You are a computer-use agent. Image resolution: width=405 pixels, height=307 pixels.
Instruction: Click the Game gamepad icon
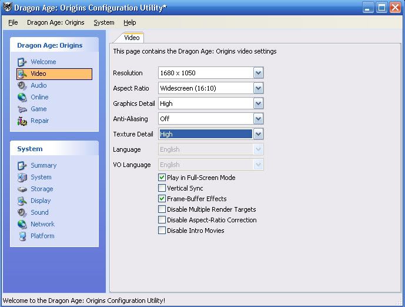tap(22, 109)
